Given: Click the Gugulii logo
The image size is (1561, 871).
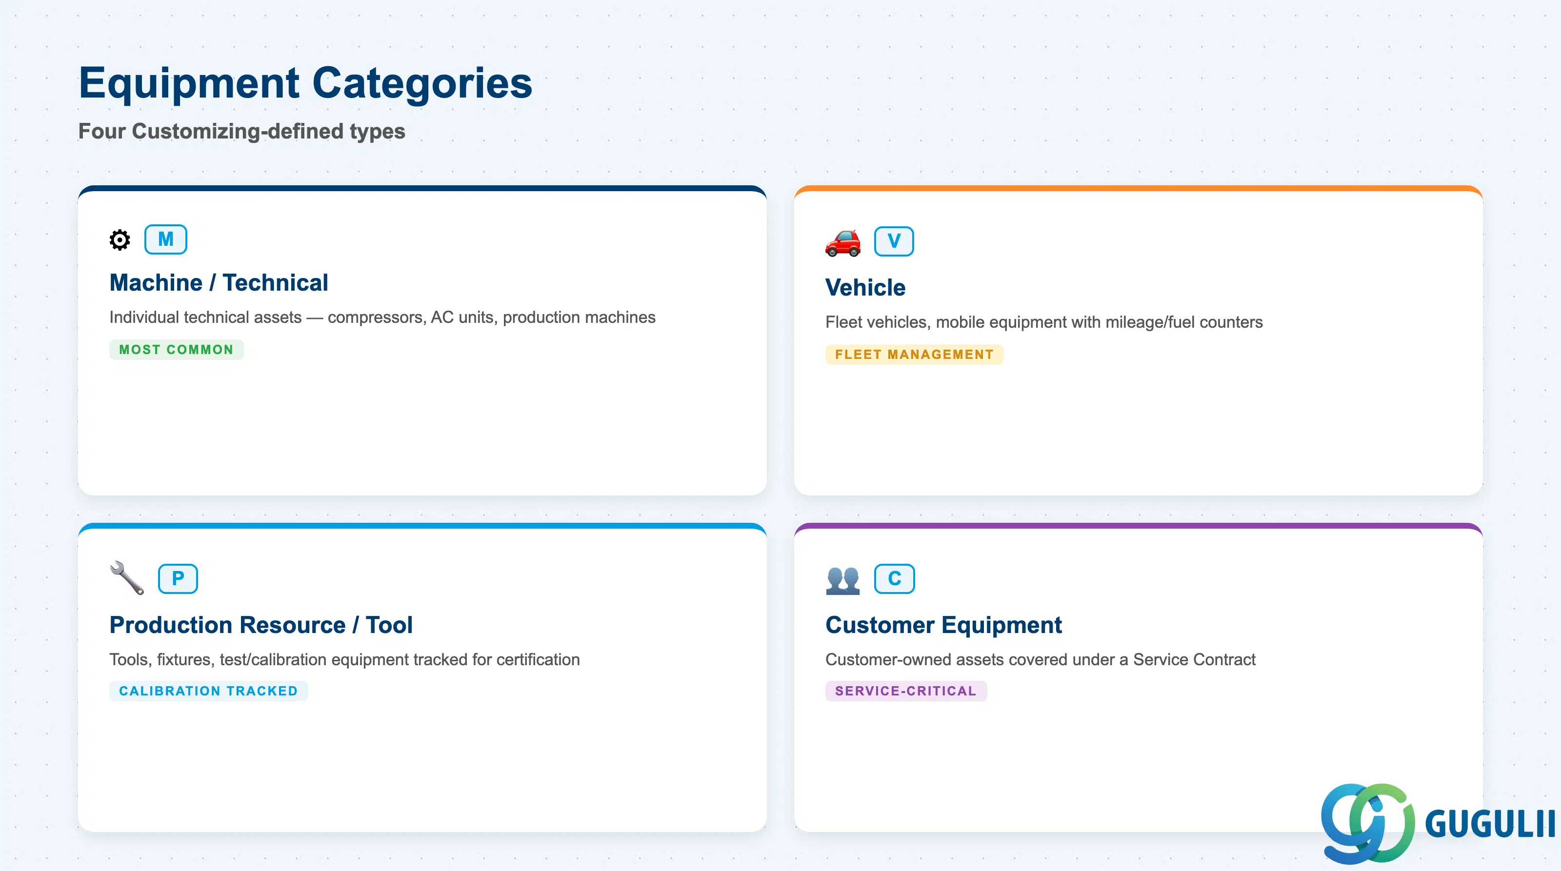Looking at the screenshot, I should 1437,823.
